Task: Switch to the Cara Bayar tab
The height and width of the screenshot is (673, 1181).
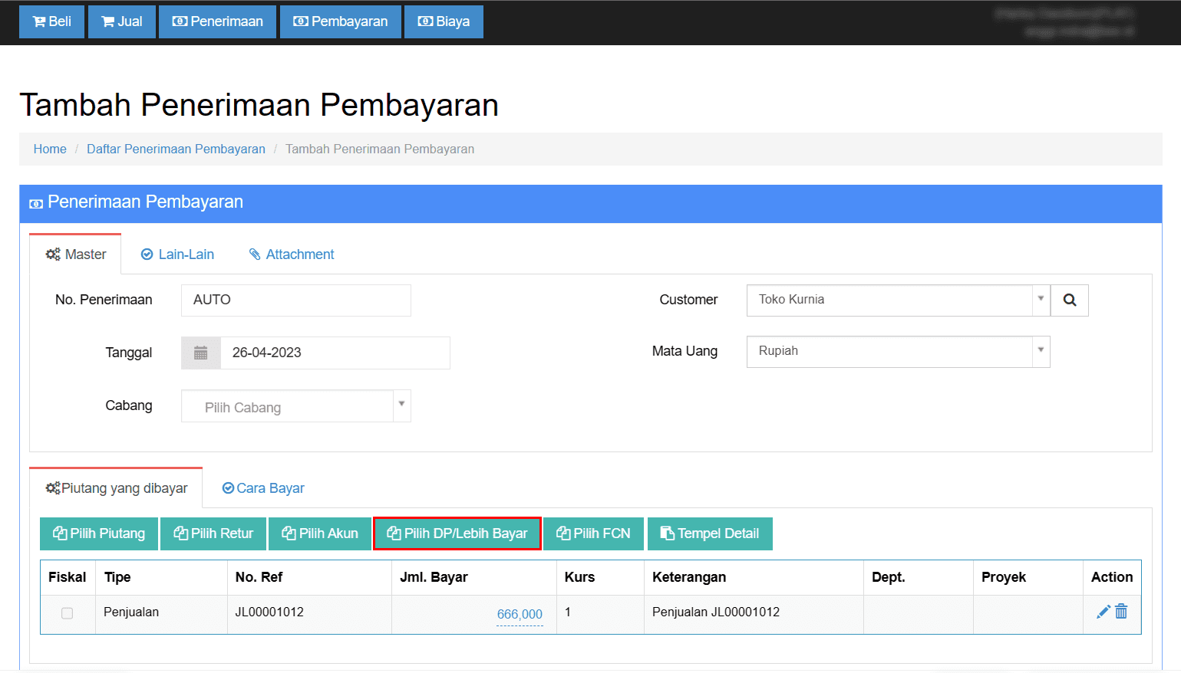Action: [263, 488]
